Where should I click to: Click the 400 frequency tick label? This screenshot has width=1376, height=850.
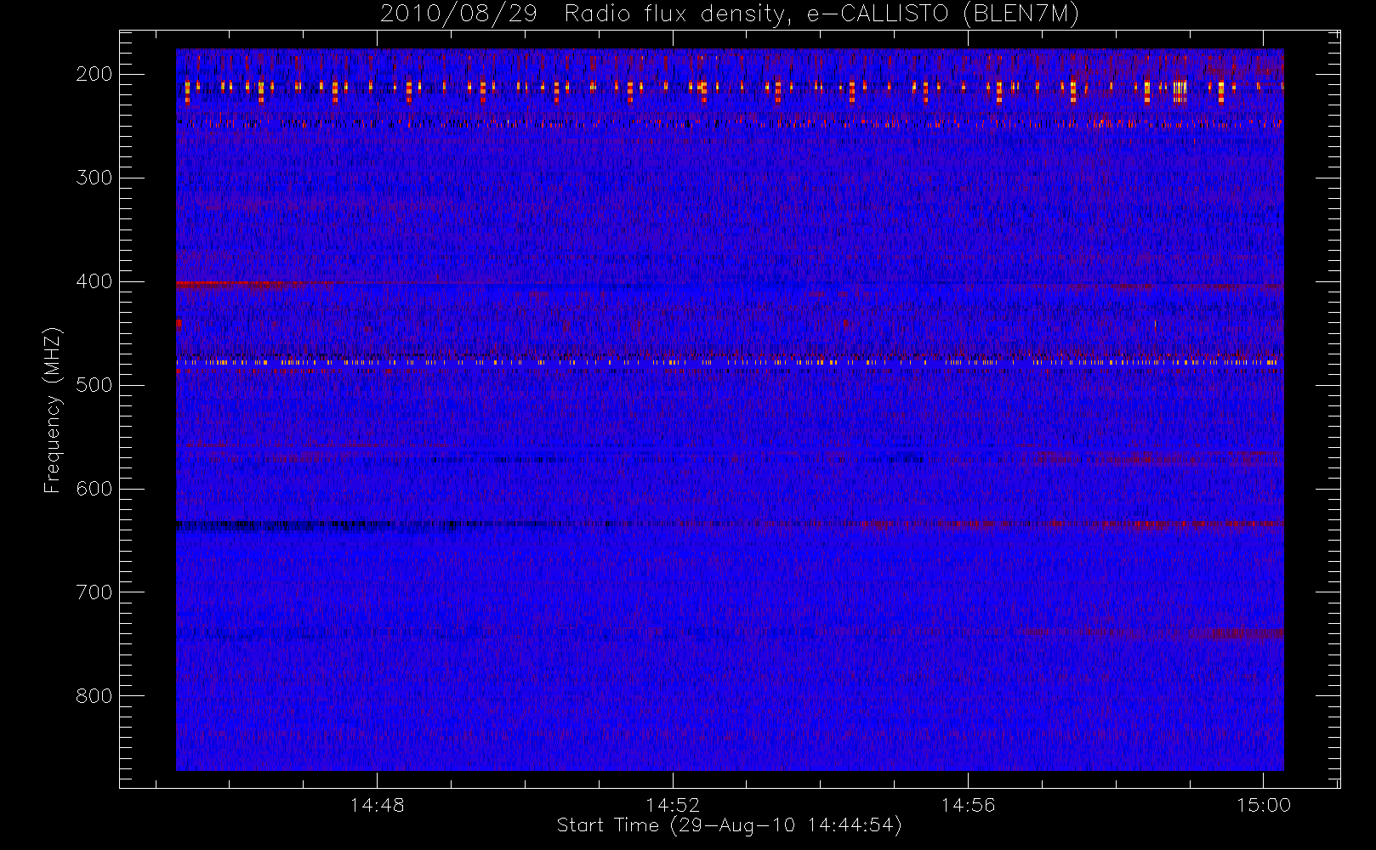(94, 281)
